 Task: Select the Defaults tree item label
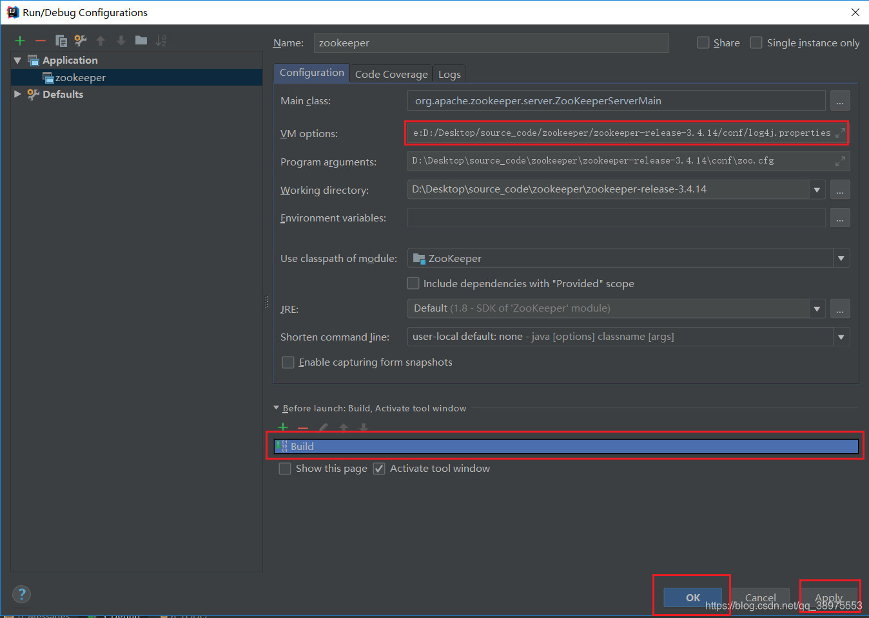point(63,94)
